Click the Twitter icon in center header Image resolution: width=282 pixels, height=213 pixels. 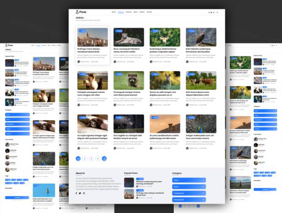tap(211, 12)
